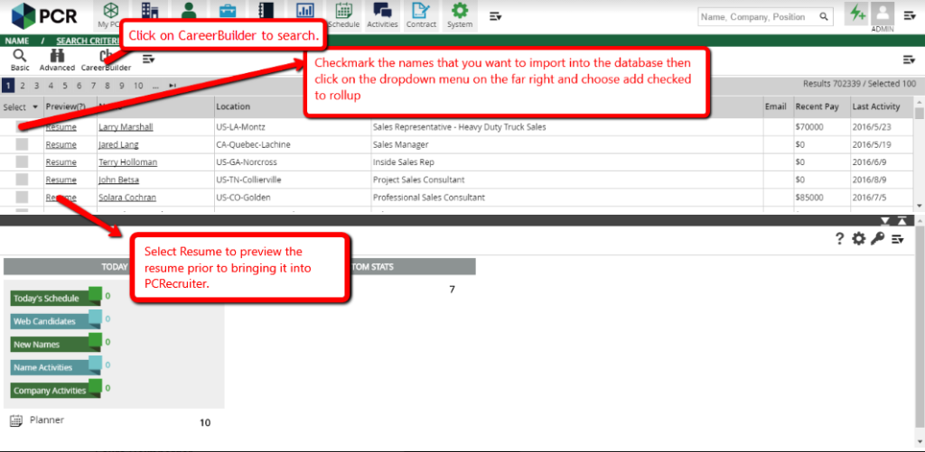Open the Activities chat bubbles icon
Screen dimensions: 925x452
(382, 11)
